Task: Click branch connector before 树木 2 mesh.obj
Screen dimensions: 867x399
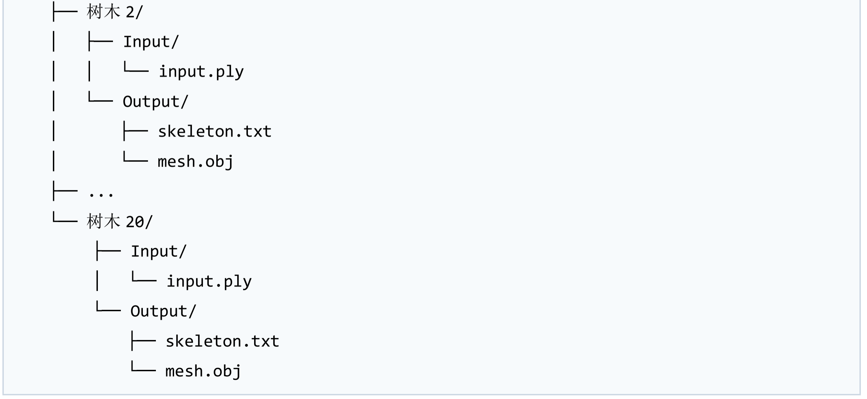Action: pos(136,157)
